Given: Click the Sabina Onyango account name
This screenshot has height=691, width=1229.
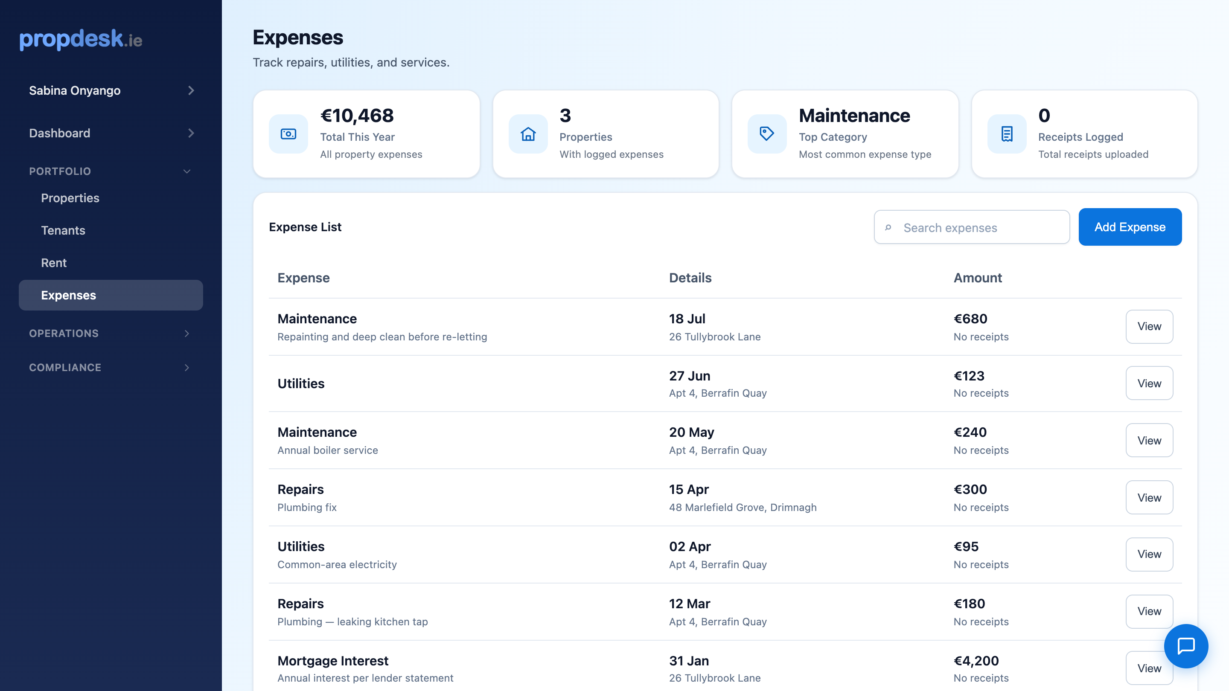Looking at the screenshot, I should tap(75, 90).
